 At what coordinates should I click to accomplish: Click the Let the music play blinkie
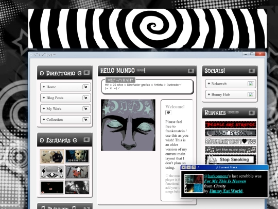tap(231, 150)
